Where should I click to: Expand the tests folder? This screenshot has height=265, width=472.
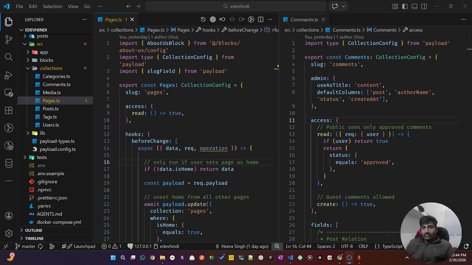tap(55, 157)
